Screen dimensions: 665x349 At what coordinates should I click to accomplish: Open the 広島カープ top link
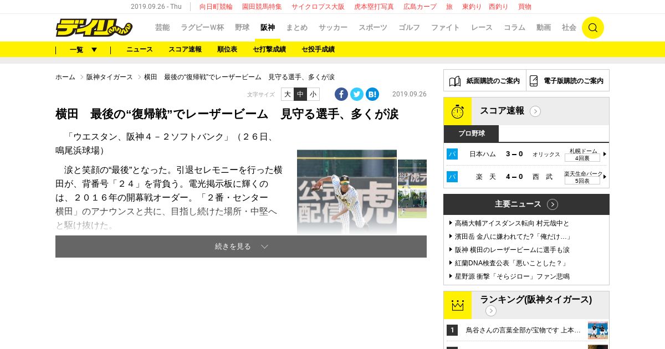point(420,7)
